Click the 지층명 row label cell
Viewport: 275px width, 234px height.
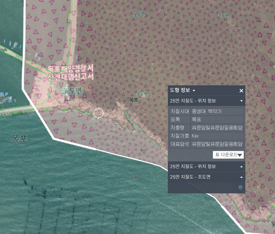(180, 127)
